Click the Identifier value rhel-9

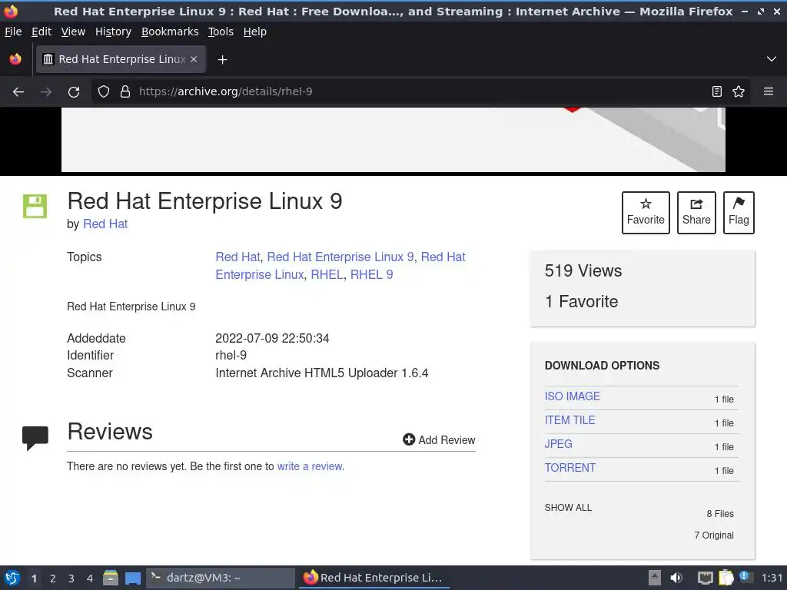[231, 355]
